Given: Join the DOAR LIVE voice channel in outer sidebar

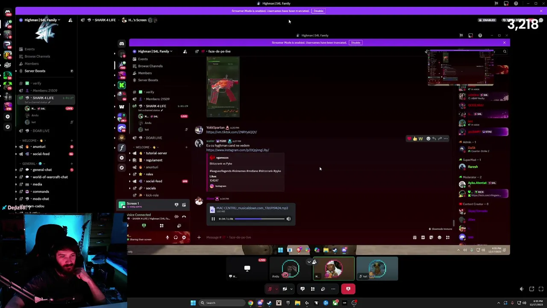Looking at the screenshot, I should click(41, 131).
